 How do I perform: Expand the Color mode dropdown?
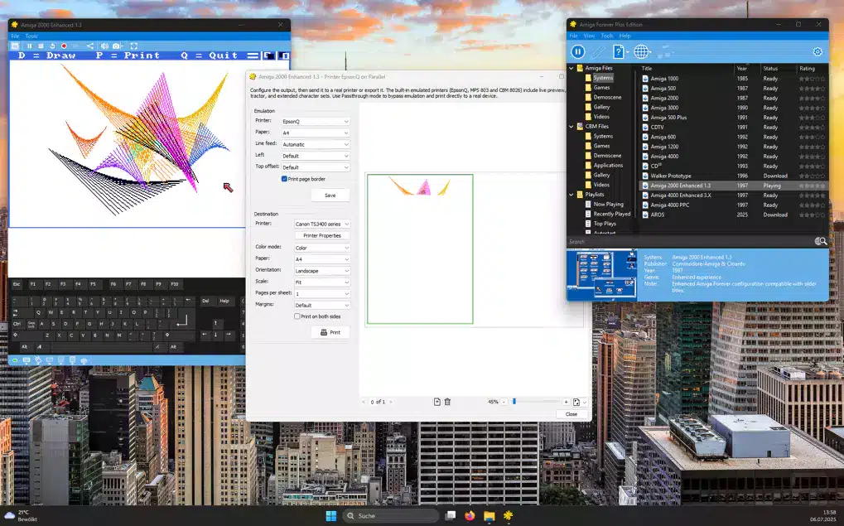tap(322, 248)
